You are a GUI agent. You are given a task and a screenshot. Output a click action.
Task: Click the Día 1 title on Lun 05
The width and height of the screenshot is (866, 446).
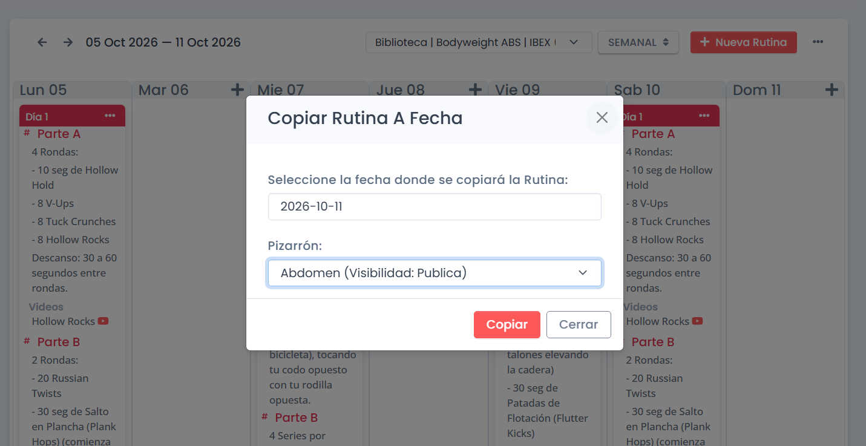[x=37, y=116]
